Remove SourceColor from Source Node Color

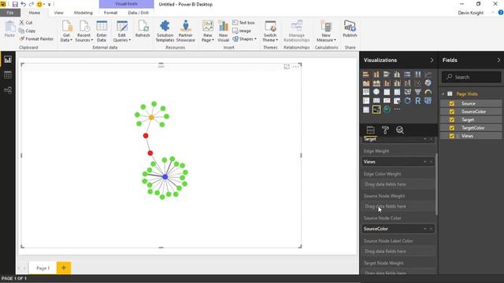coord(432,229)
